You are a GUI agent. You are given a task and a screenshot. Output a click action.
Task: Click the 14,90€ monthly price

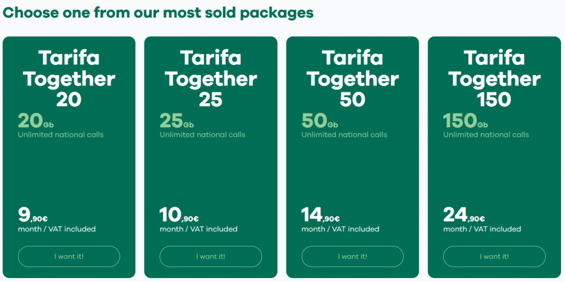[321, 215]
